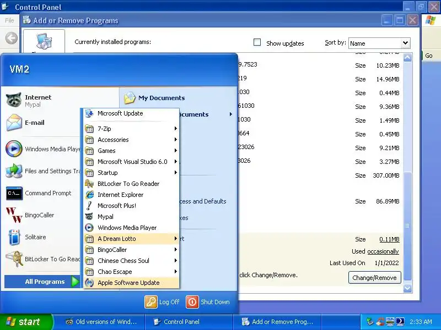441x330 pixels.
Task: Click the 0.11MB size link
Action: (389, 239)
